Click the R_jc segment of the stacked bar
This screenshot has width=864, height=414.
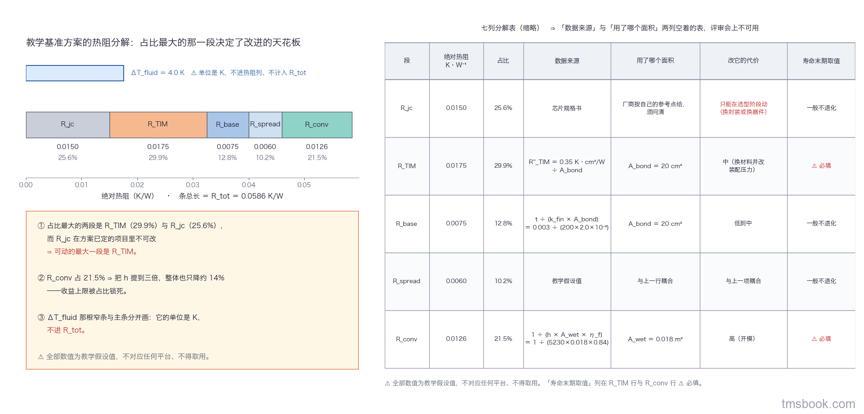68,125
